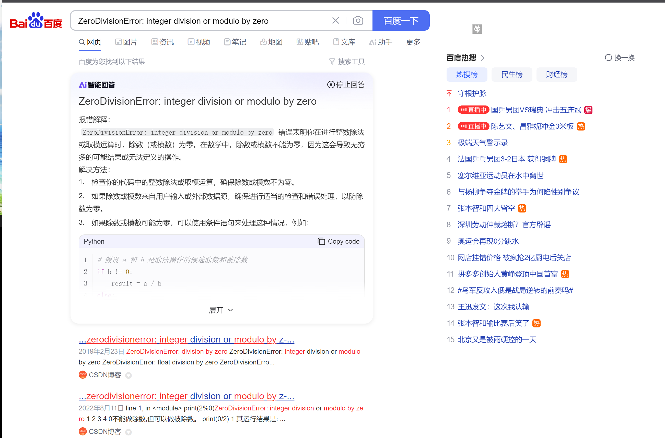Select the 网页 tab

[x=90, y=42]
